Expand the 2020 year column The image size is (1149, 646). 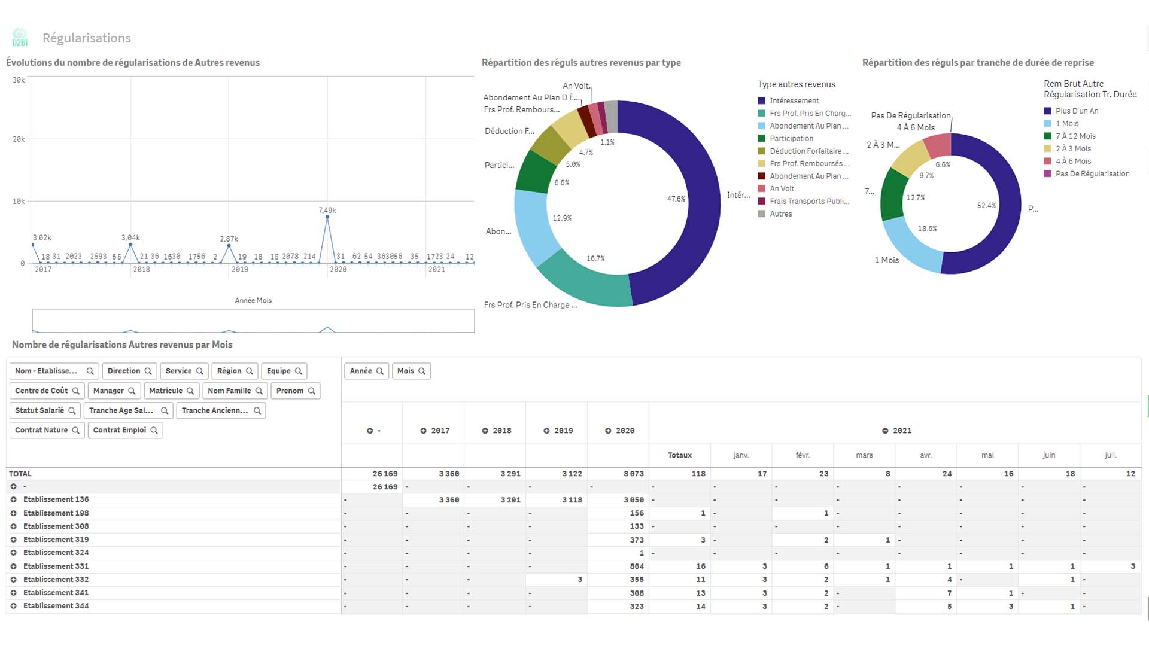coord(608,431)
